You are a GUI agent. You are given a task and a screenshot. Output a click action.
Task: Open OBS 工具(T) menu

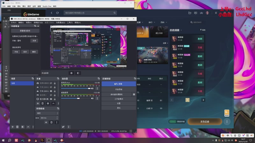click(70, 23)
